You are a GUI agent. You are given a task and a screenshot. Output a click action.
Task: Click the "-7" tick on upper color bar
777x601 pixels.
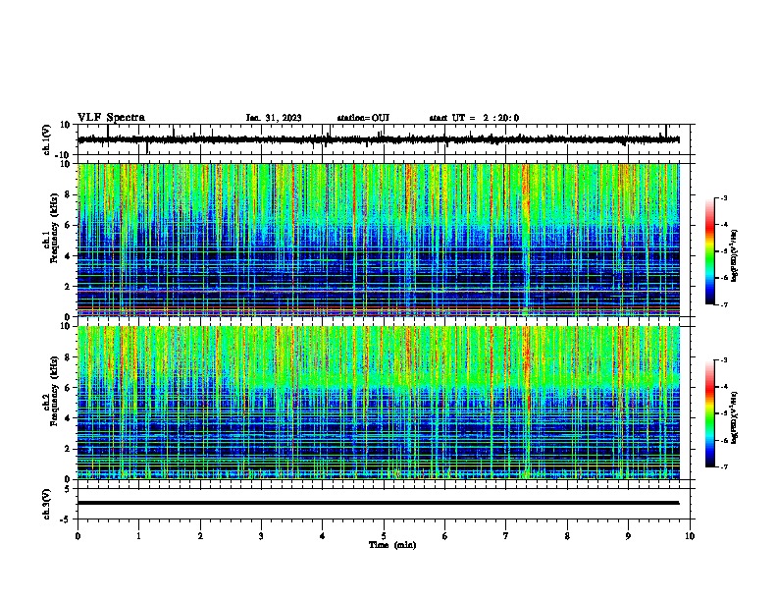pyautogui.click(x=724, y=304)
